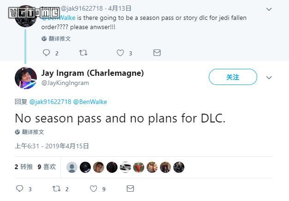Open Jay Ingram's profile avatar

26,78
